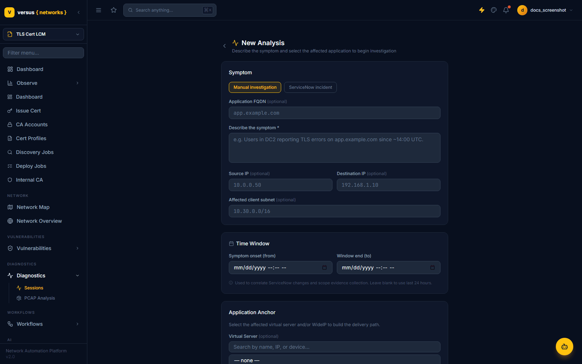Open the theme palette icon
The image size is (582, 364).
tap(494, 10)
